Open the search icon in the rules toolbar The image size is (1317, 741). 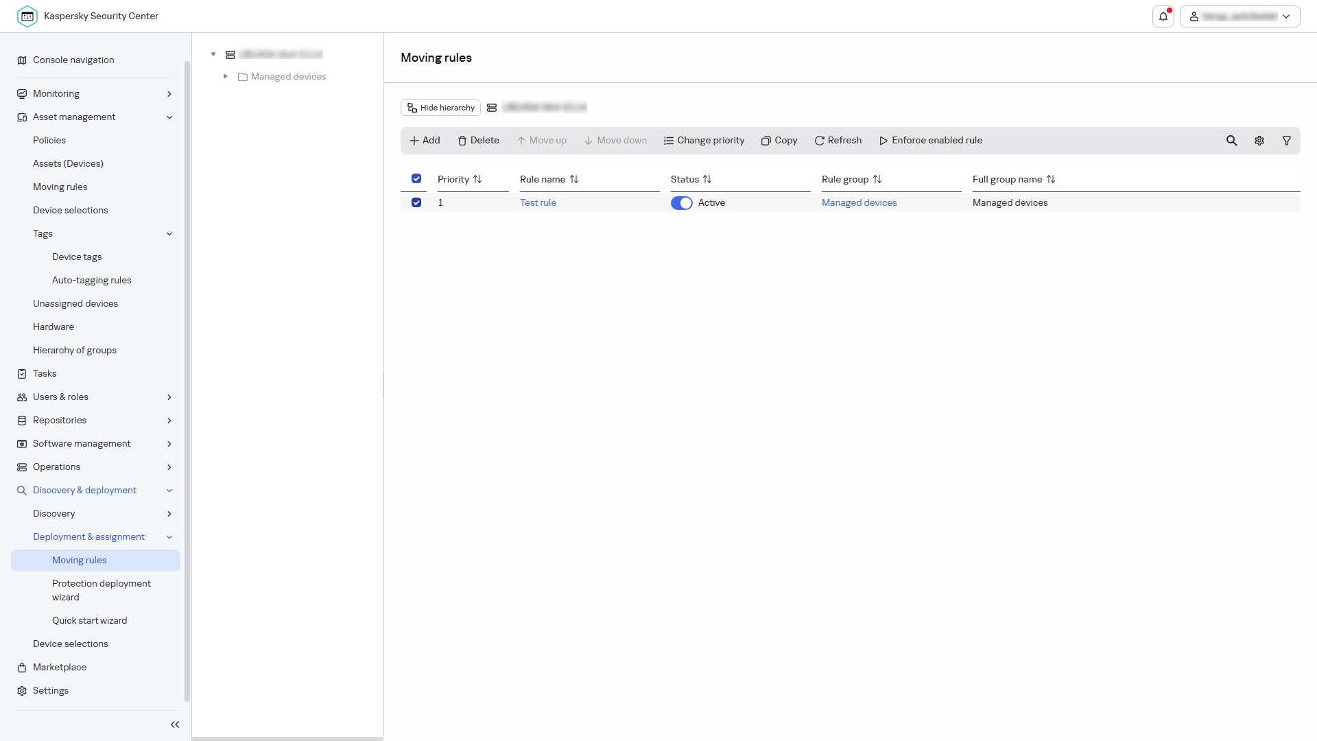(1232, 141)
